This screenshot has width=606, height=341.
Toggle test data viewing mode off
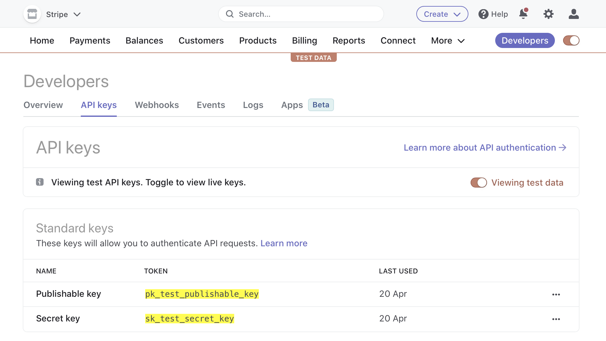(x=478, y=182)
